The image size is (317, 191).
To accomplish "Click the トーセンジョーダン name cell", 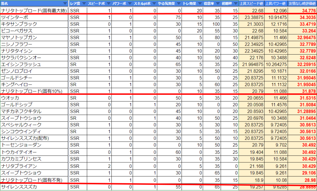I will 34,145.
